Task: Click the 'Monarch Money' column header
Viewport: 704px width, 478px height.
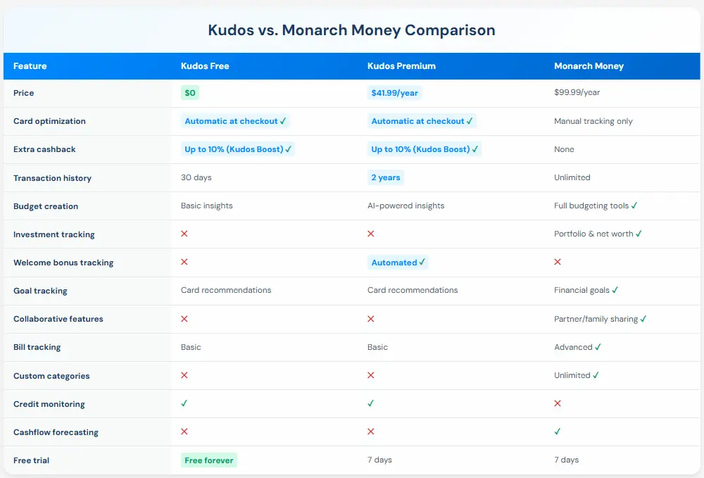Action: [589, 66]
